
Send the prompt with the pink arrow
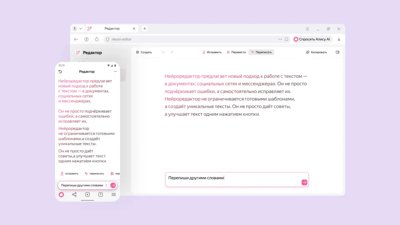(x=304, y=182)
